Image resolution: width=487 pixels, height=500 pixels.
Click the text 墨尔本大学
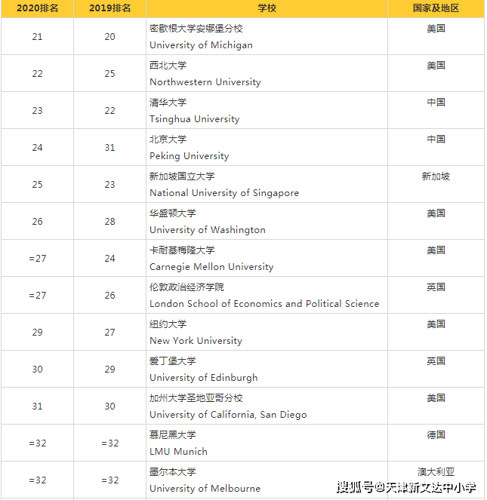[173, 472]
